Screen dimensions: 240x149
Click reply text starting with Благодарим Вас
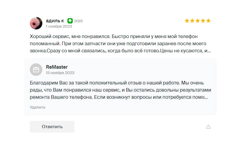119,90
